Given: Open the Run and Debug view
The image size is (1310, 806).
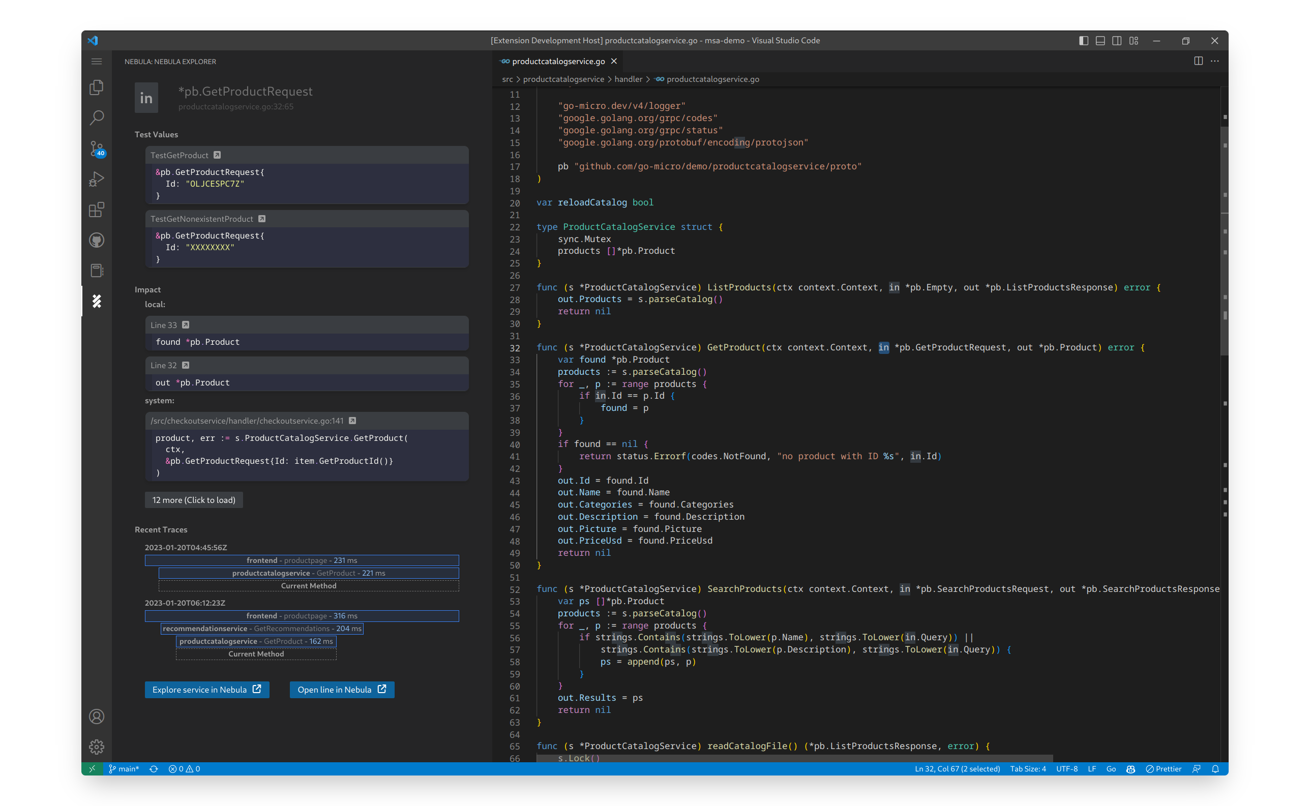Looking at the screenshot, I should click(x=97, y=179).
